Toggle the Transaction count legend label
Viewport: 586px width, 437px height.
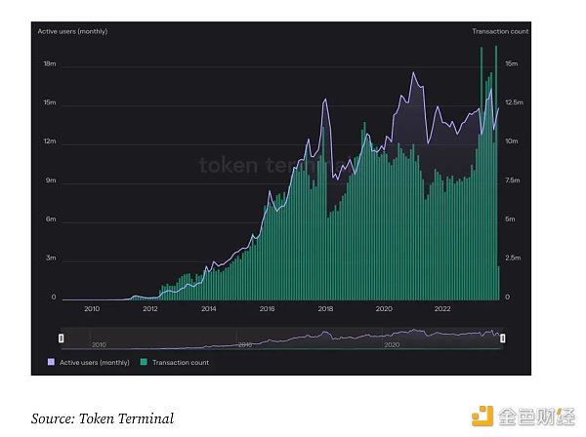[179, 362]
